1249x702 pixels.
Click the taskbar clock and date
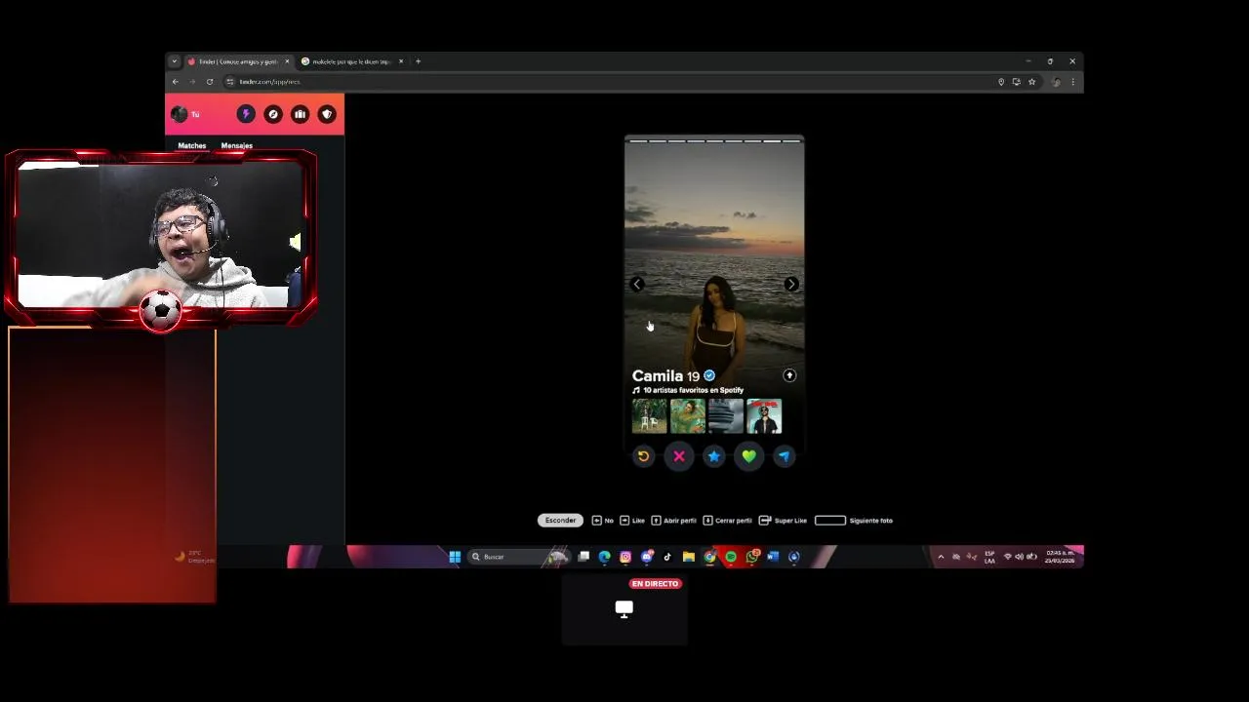coord(1060,557)
